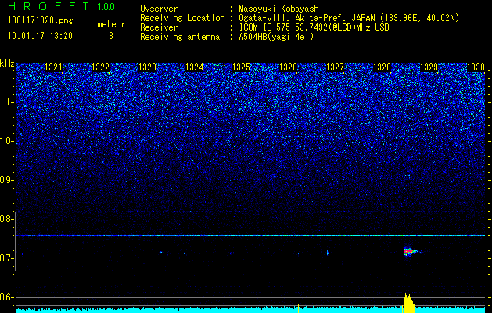Click the 1326 time marker
This screenshot has height=313, width=492.
point(288,67)
